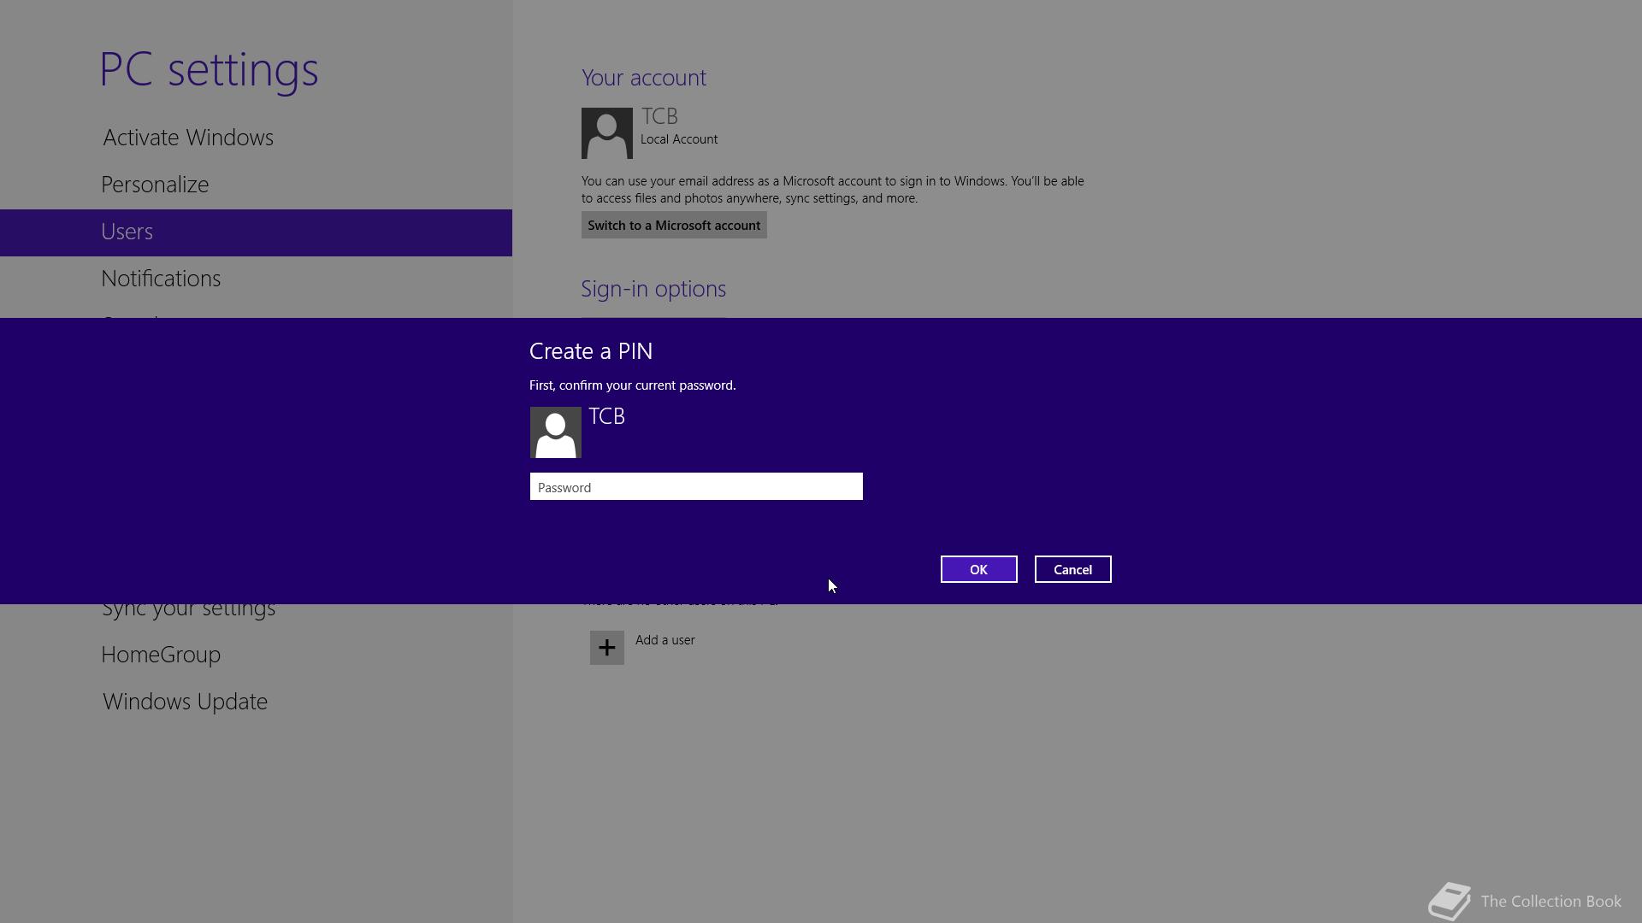
Task: Click the Sign-in options heading
Action: point(653,289)
